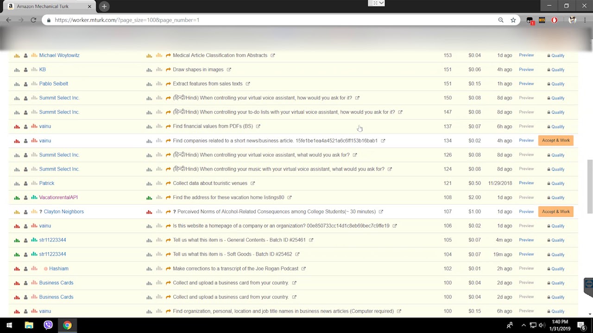Open bar chart icon next to KB requester
This screenshot has width=593, height=333.
(17, 70)
